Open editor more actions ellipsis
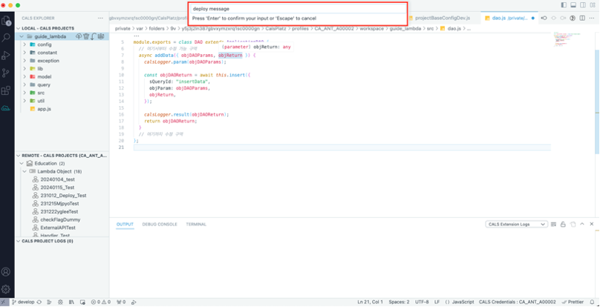 coord(592,18)
